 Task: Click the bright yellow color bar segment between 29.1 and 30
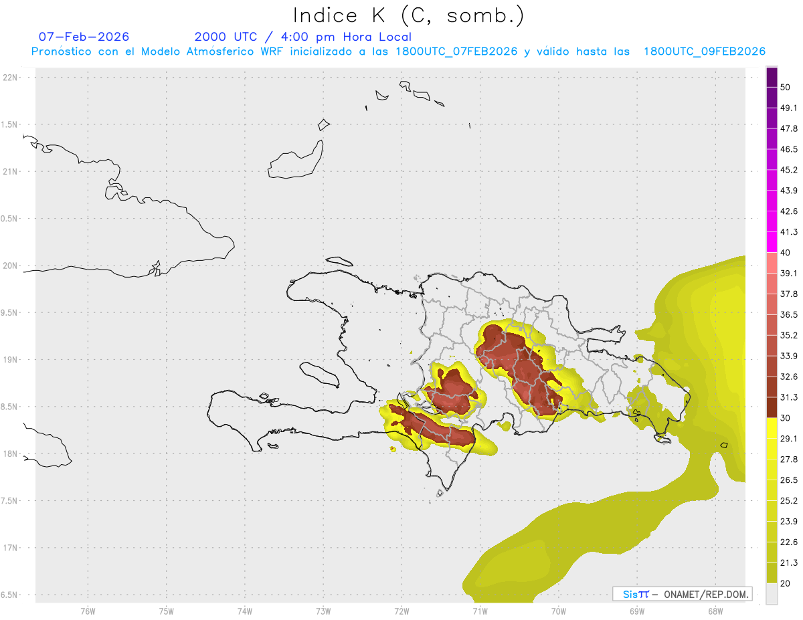(772, 428)
